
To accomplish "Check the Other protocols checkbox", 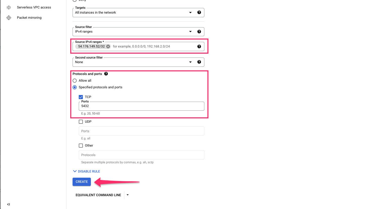I will tap(81, 145).
